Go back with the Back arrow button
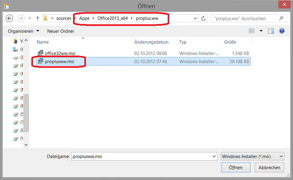Viewport: 293px width, 180px height. tap(9, 18)
